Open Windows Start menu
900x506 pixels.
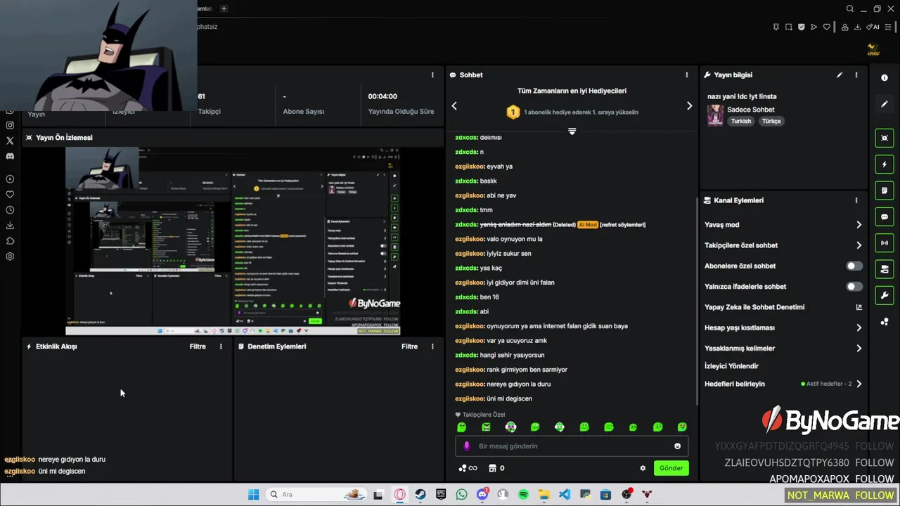(253, 495)
